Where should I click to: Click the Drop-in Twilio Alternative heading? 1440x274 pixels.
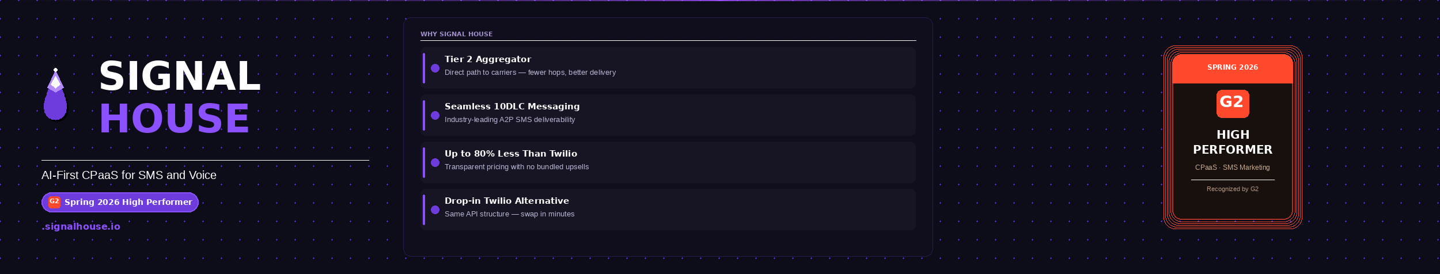pos(506,201)
